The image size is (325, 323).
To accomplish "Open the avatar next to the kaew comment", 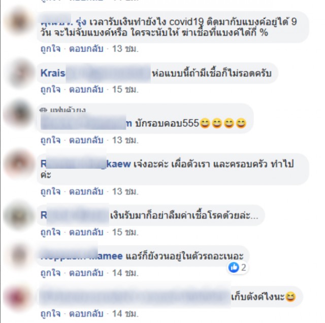I will [19, 164].
